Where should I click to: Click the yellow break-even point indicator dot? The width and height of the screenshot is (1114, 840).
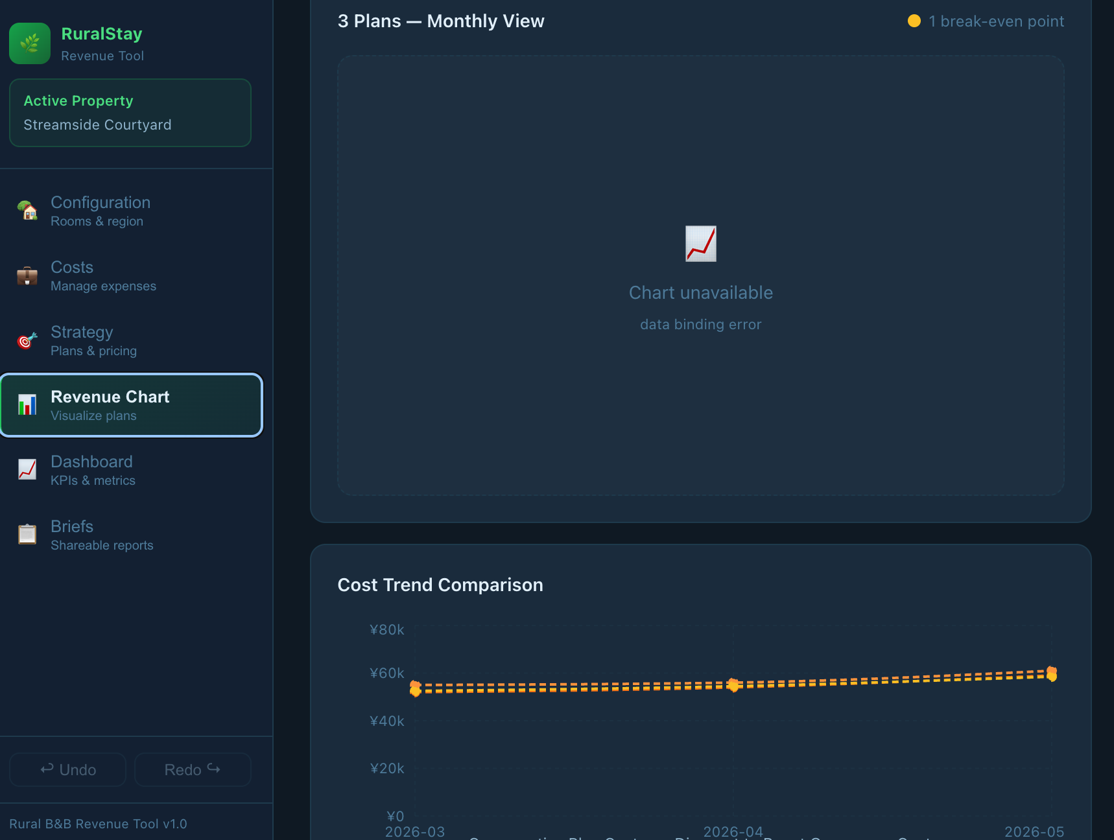914,21
